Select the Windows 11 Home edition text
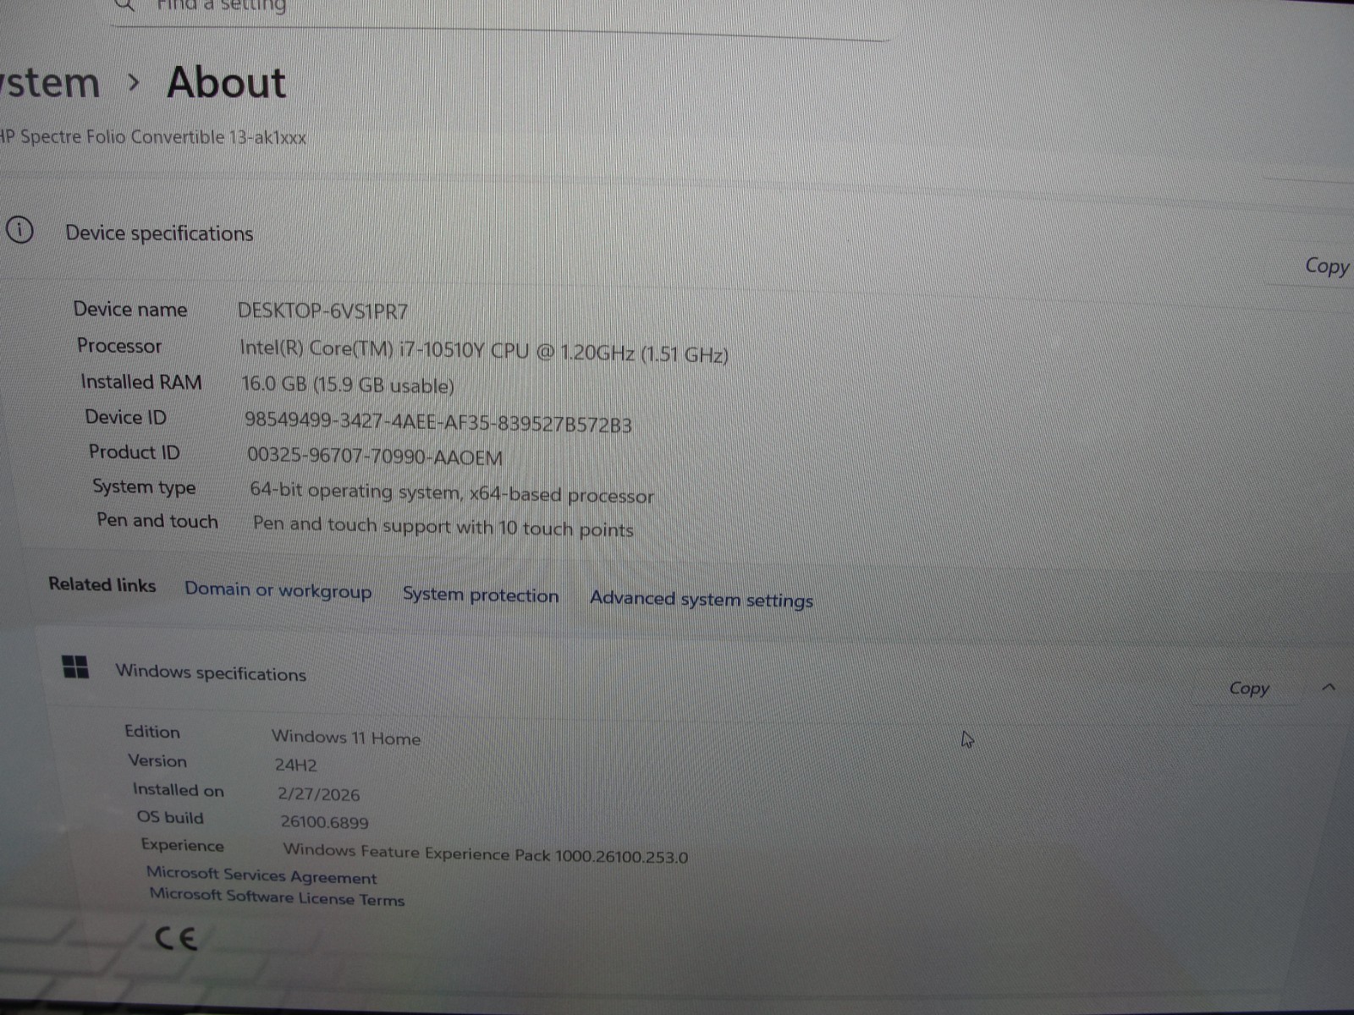The height and width of the screenshot is (1015, 1354). pos(346,737)
